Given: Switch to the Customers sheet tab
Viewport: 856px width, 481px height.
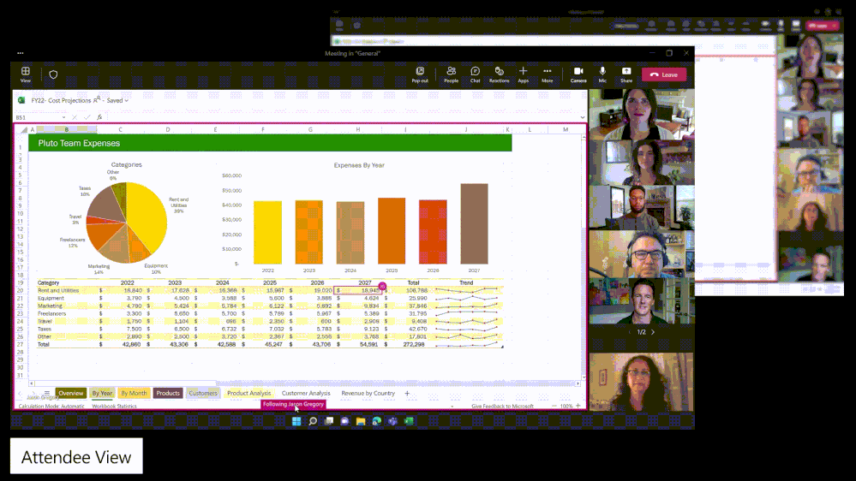Looking at the screenshot, I should click(202, 393).
